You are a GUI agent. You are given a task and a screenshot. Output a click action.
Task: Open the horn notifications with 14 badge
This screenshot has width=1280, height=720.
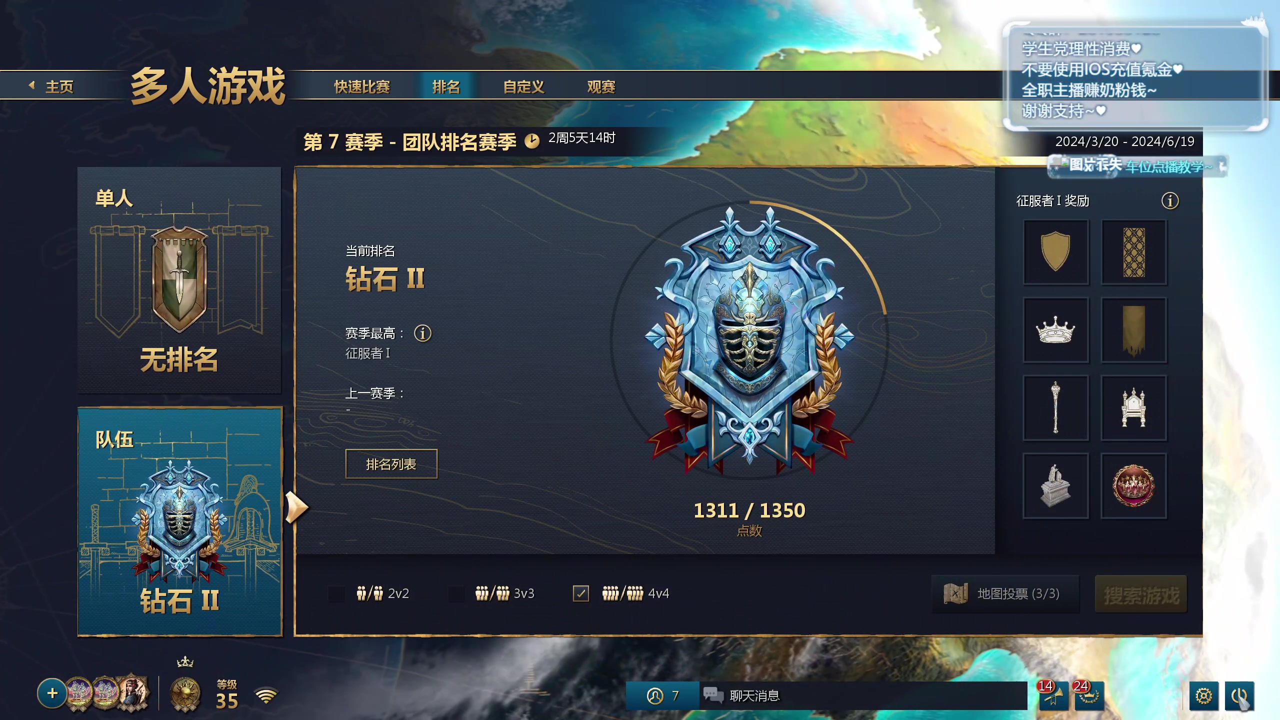click(1053, 695)
